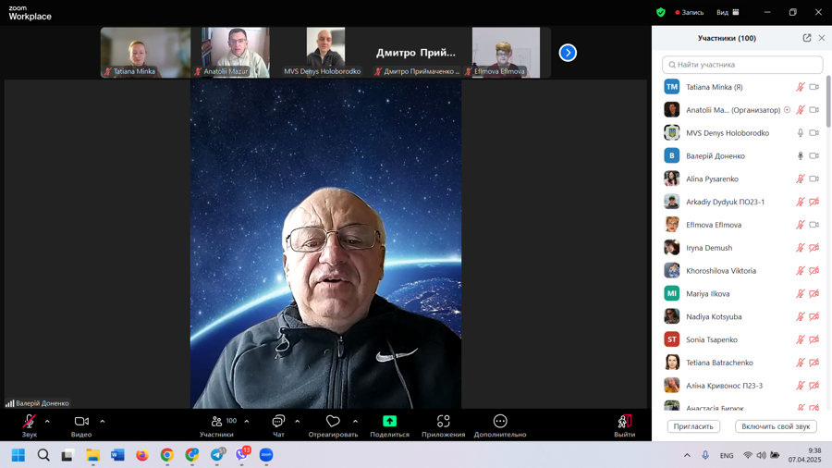
Task: Close the Участники panel
Action: click(822, 38)
